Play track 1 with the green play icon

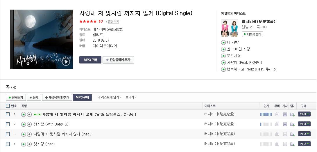(x=24, y=114)
